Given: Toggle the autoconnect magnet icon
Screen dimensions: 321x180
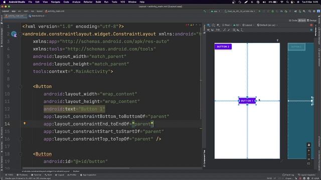Looking at the screenshot, I should point(212,30).
